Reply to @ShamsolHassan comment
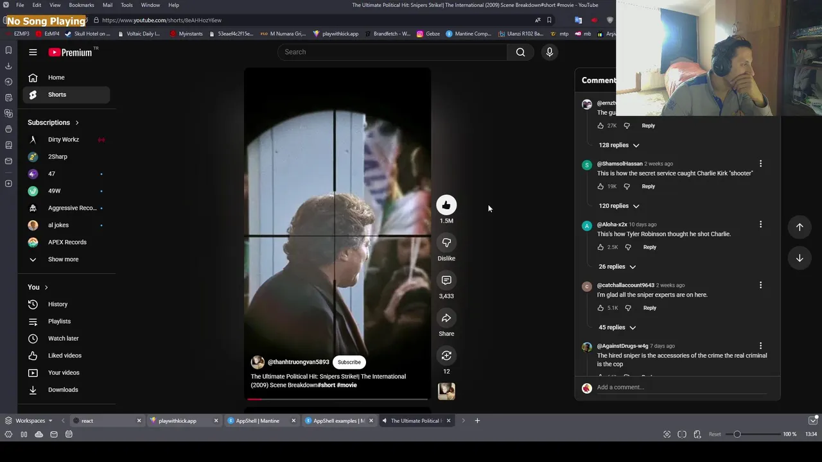 [649, 187]
